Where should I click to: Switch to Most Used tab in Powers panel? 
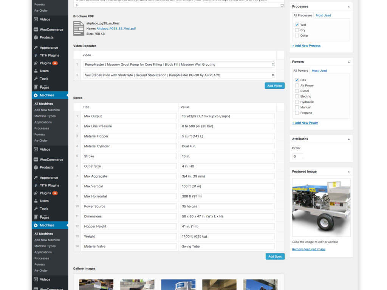[319, 71]
